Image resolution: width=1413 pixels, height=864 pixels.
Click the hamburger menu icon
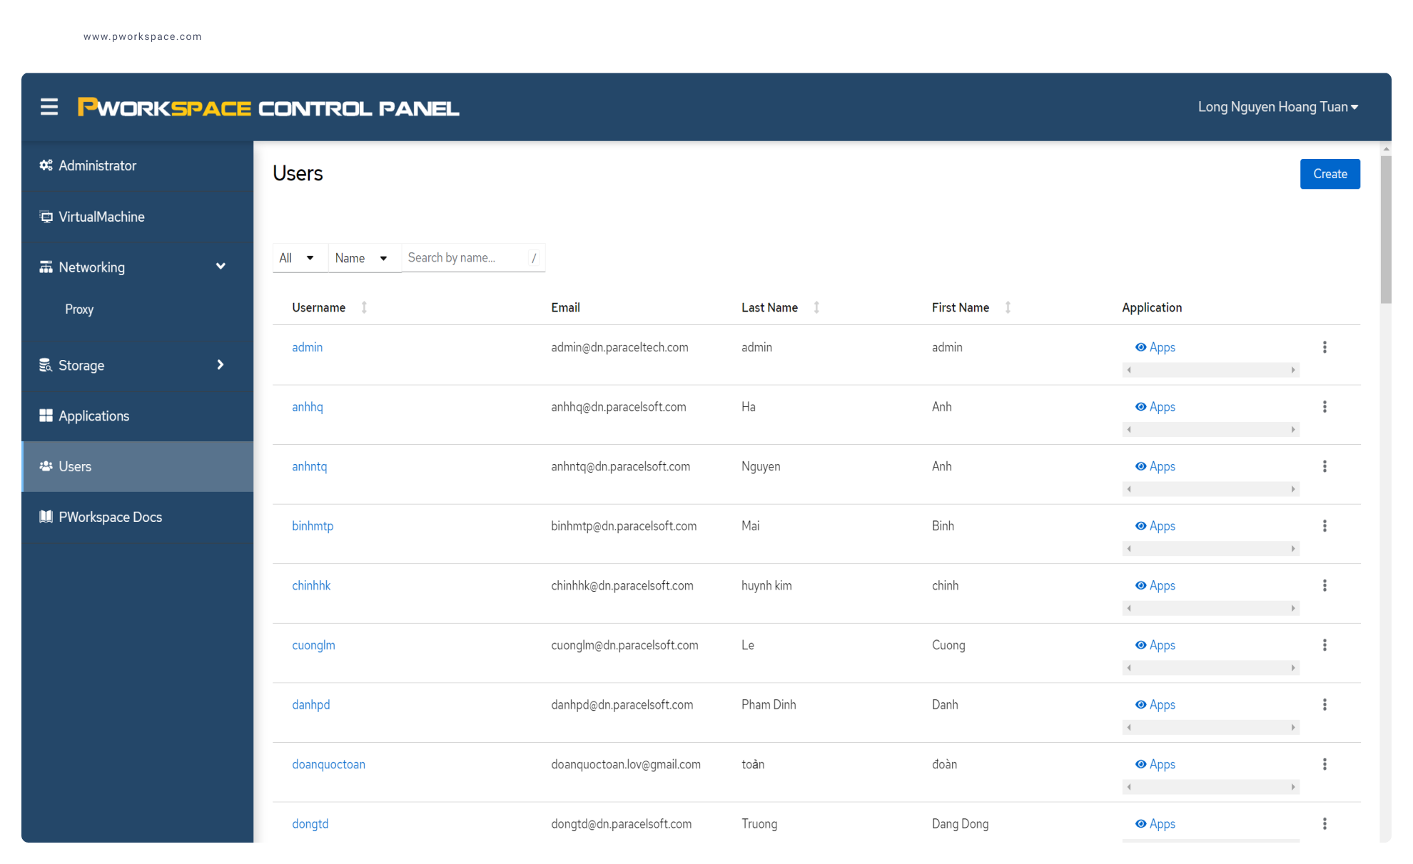49,107
